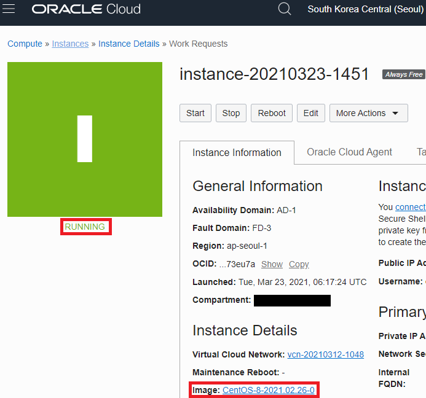Expand the More Actions dropdown
The width and height of the screenshot is (426, 398).
pos(369,113)
